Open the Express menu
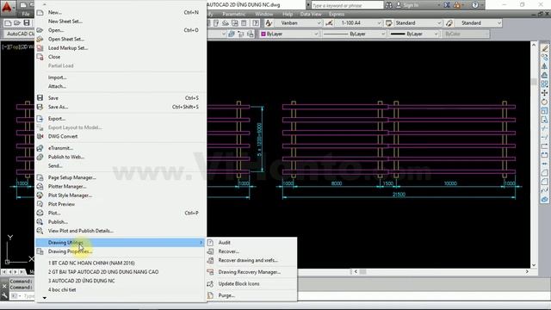The width and height of the screenshot is (551, 310). [x=337, y=14]
